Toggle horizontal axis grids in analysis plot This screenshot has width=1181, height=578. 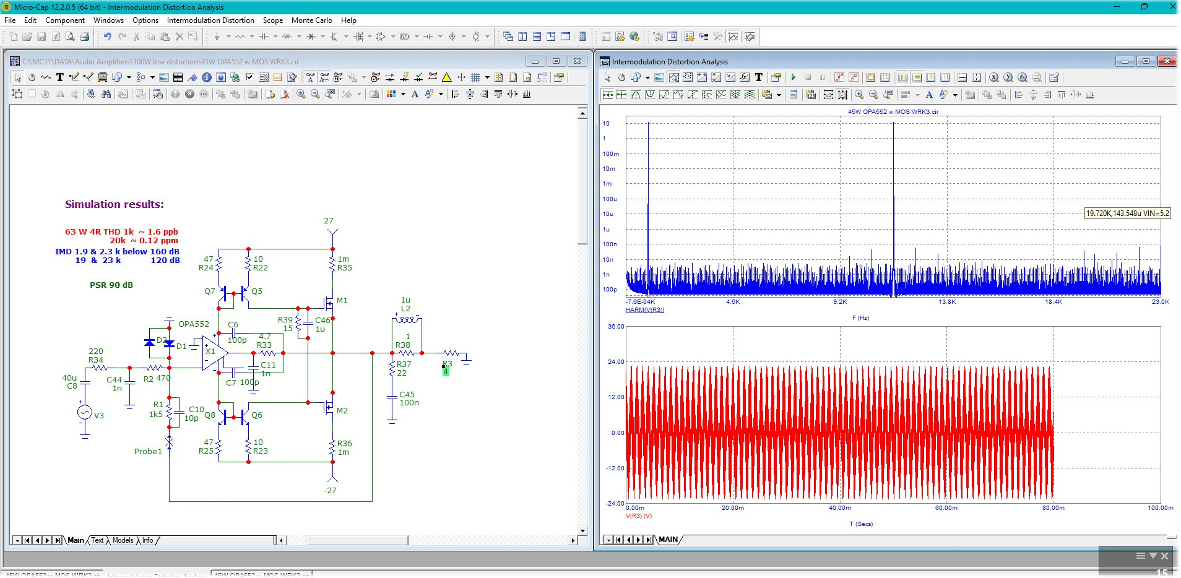902,77
